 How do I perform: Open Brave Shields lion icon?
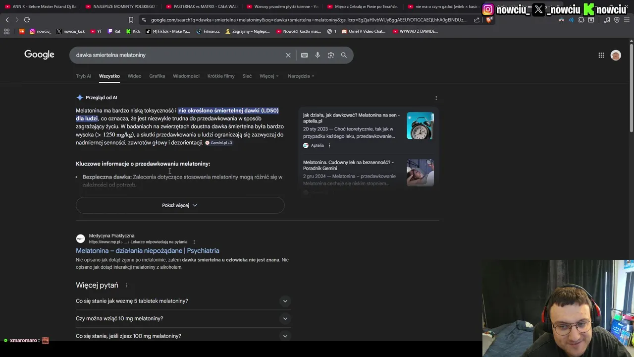pyautogui.click(x=489, y=20)
